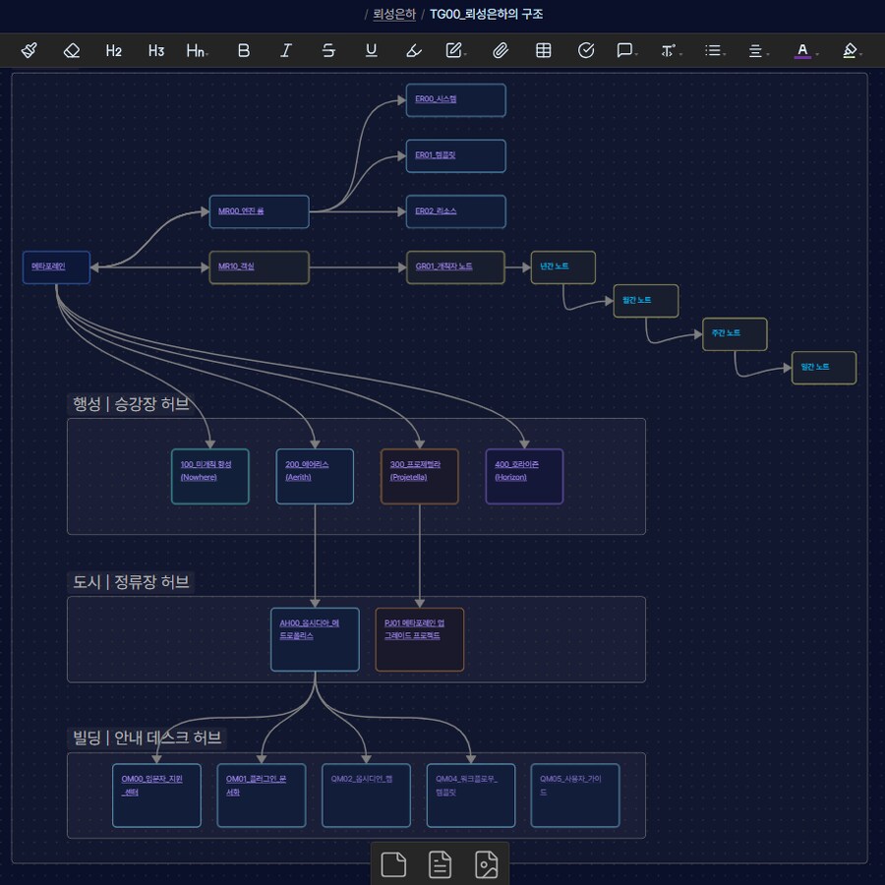Toggle bold formatting
This screenshot has height=885, width=885.
coord(244,50)
